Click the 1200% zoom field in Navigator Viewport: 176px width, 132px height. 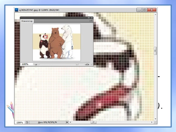(x=26, y=64)
